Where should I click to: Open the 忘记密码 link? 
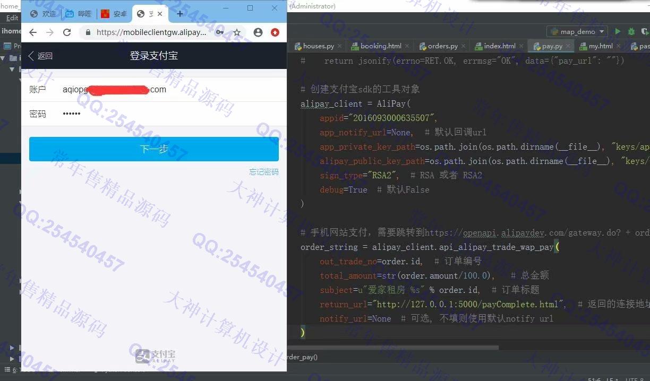(x=264, y=172)
